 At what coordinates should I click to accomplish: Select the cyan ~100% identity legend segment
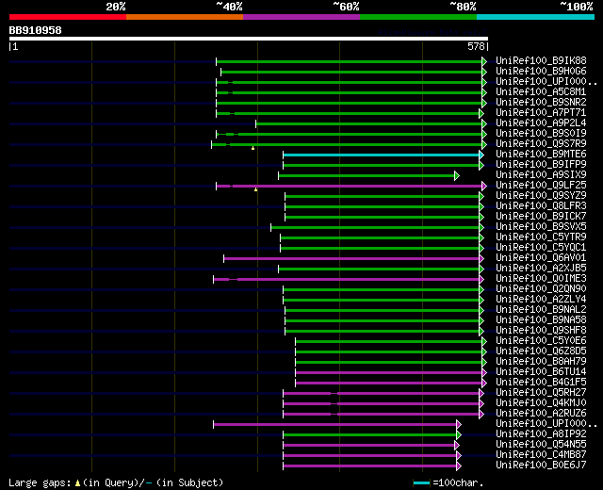pyautogui.click(x=536, y=17)
